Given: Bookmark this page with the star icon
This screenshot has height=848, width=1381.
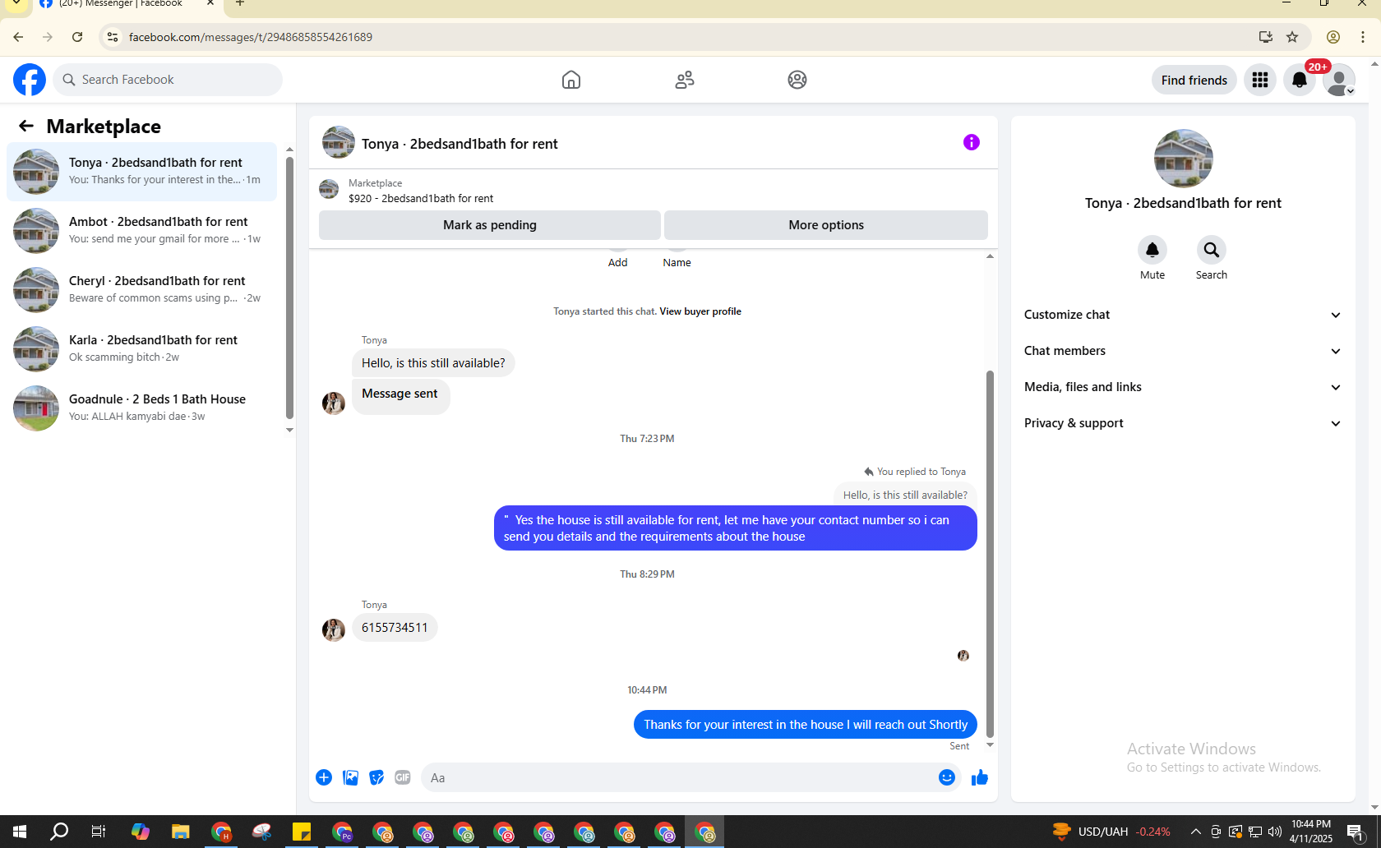Looking at the screenshot, I should point(1292,37).
